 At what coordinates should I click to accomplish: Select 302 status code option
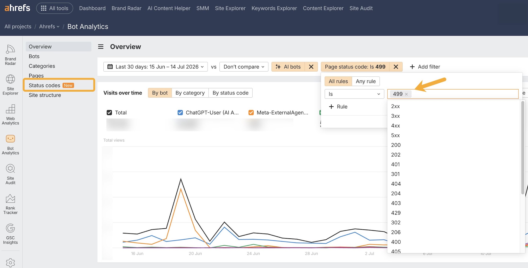coord(396,222)
